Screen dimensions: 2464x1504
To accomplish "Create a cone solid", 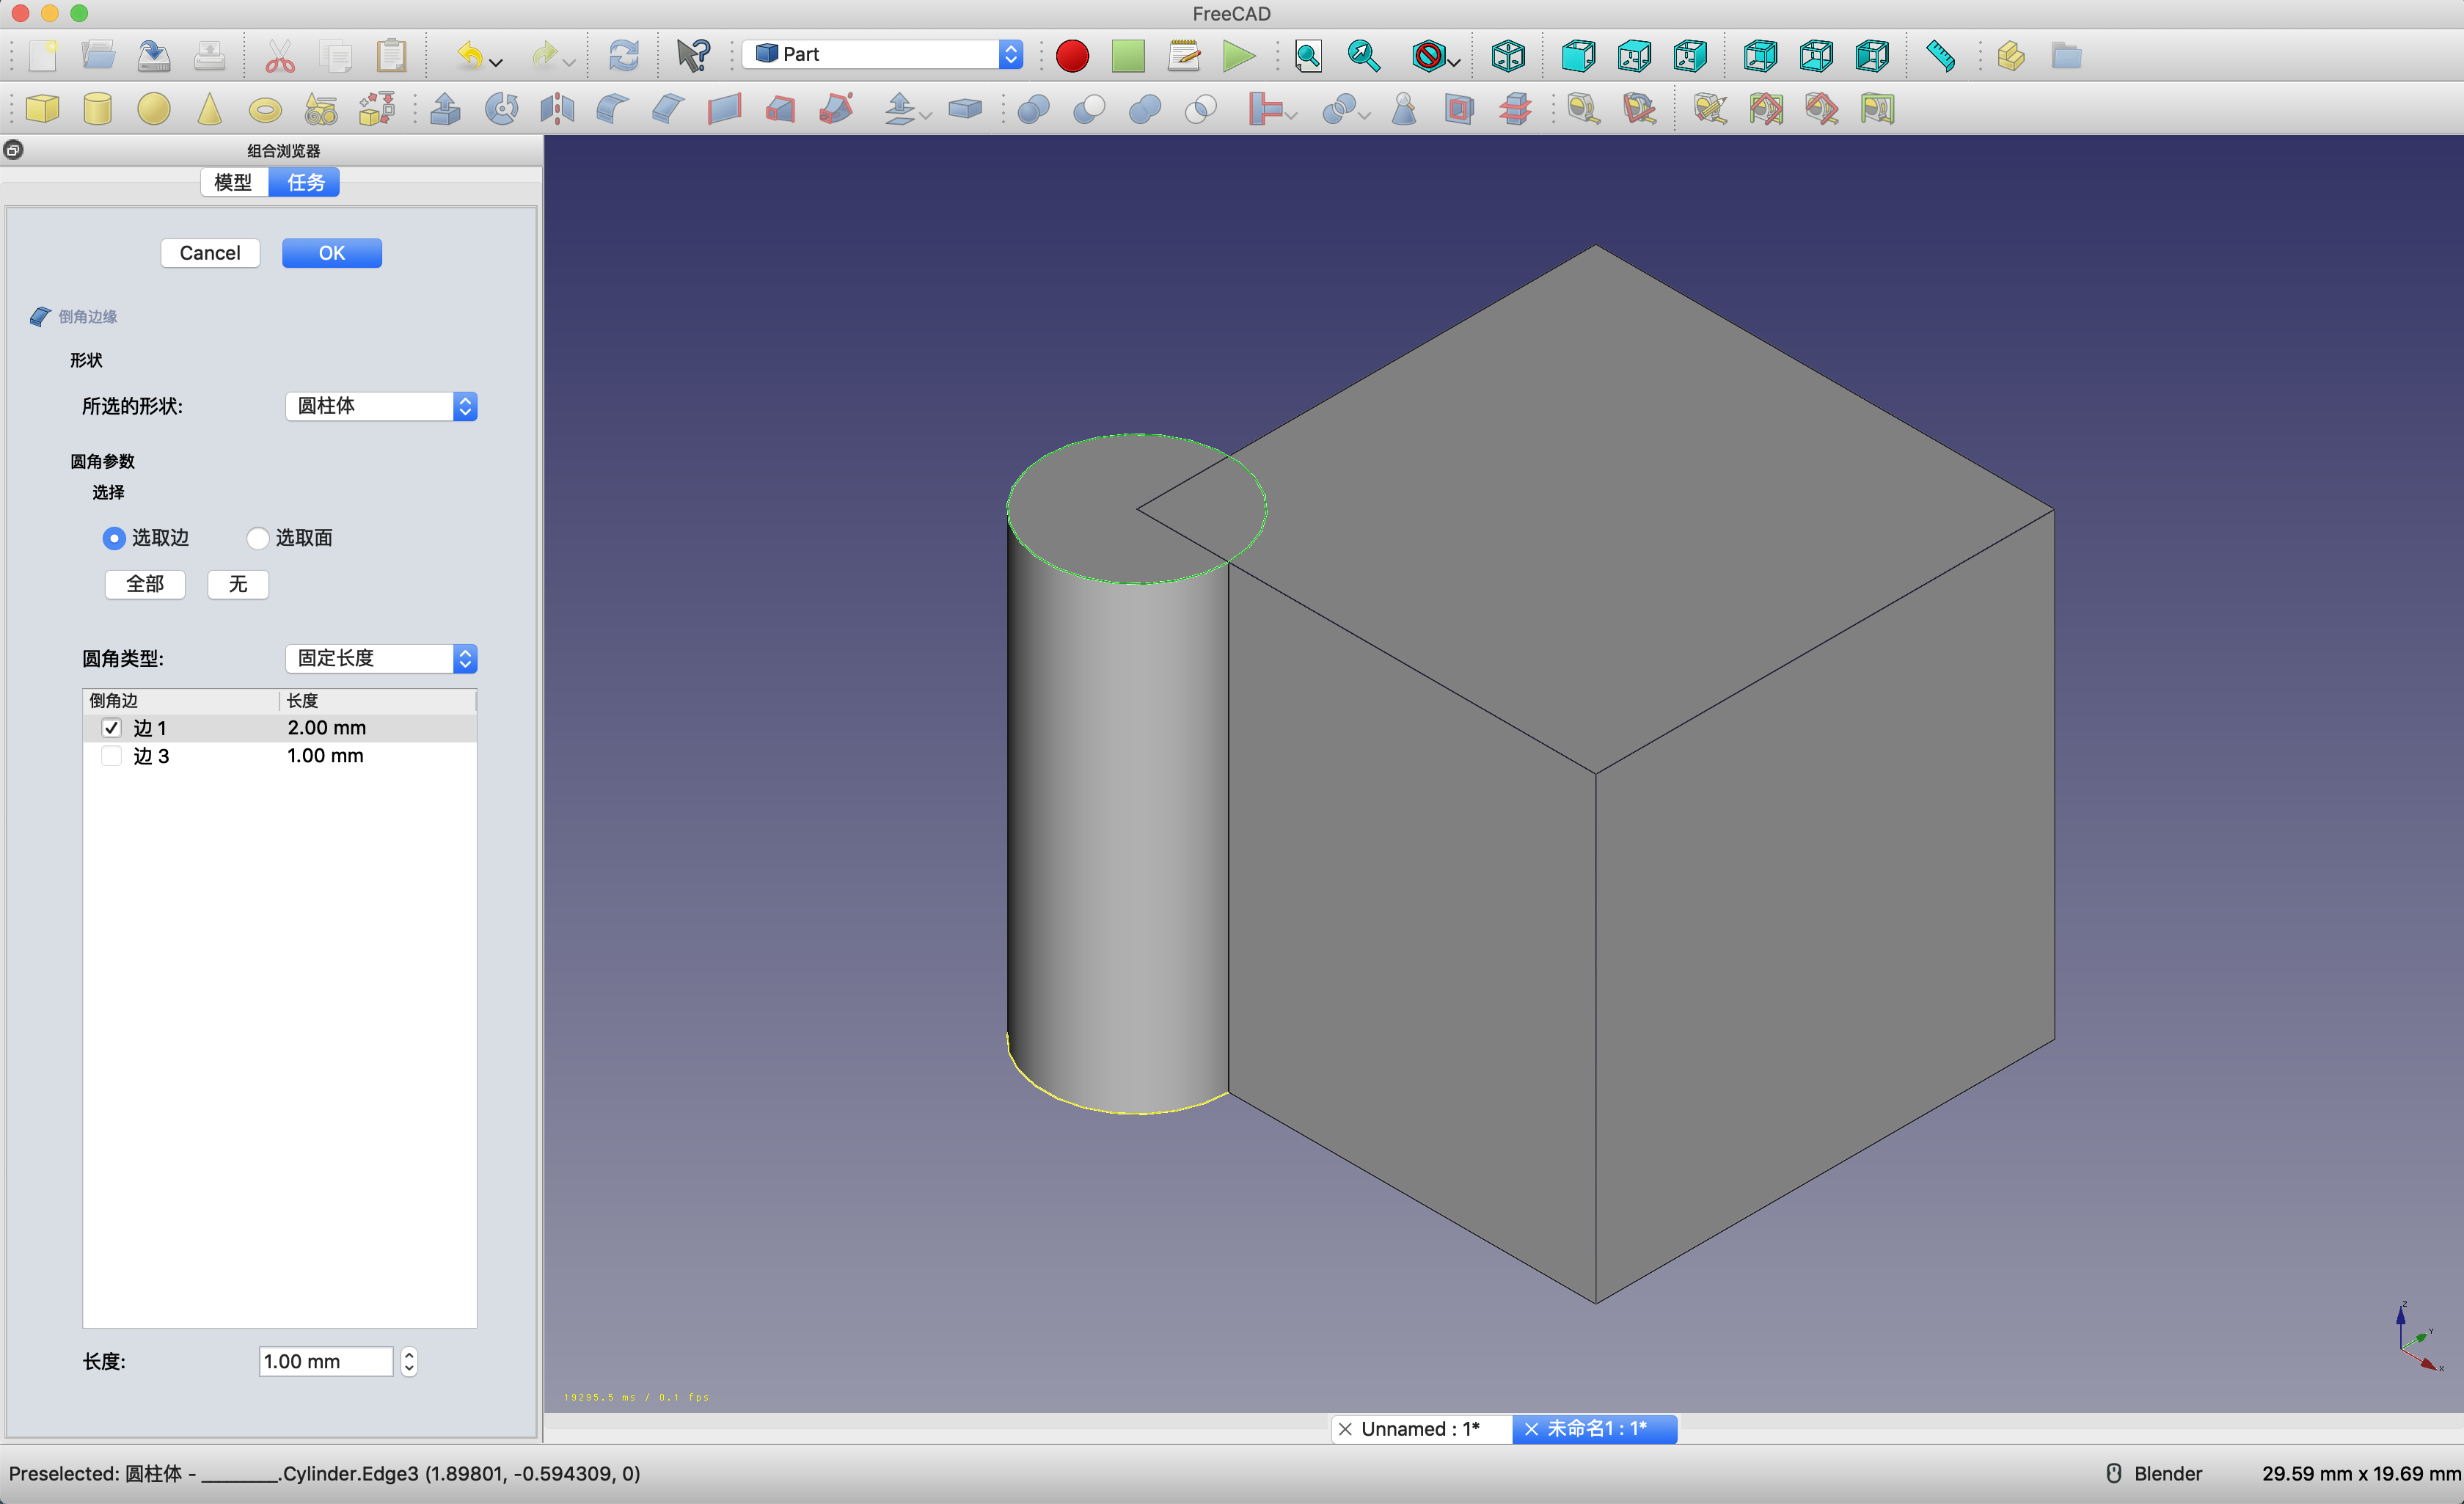I will pos(209,109).
